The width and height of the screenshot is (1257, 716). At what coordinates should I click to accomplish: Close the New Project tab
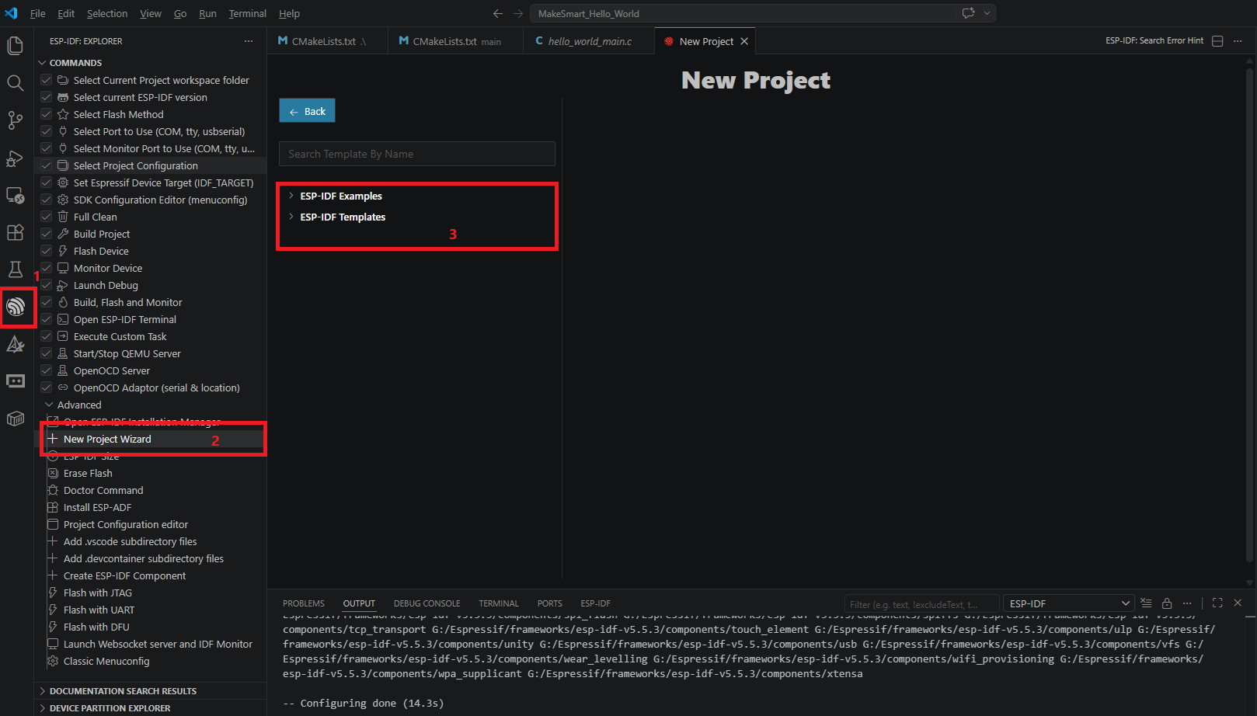pyautogui.click(x=744, y=41)
